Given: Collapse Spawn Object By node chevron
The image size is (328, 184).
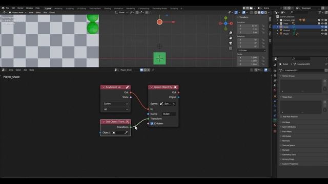Looking at the screenshot, I should coord(152,87).
